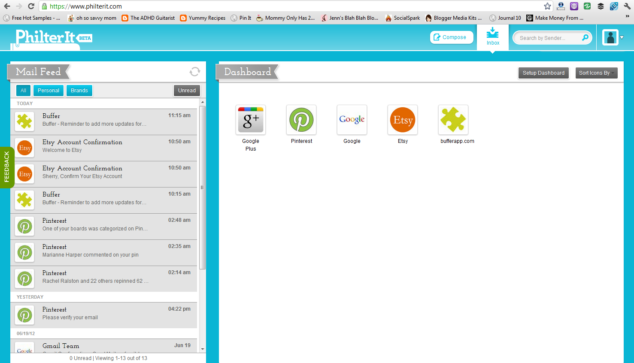
Task: Select the All mail filter tab
Action: click(23, 91)
